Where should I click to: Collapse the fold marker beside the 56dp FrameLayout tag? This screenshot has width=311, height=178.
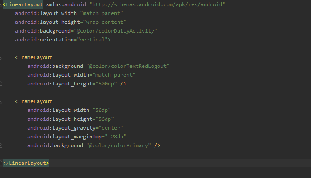tap(1, 102)
